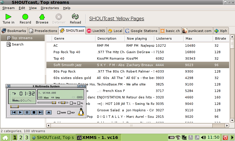Reload the SHOUTcast stream list
This screenshot has width=235, height=141.
pyautogui.click(x=75, y=19)
